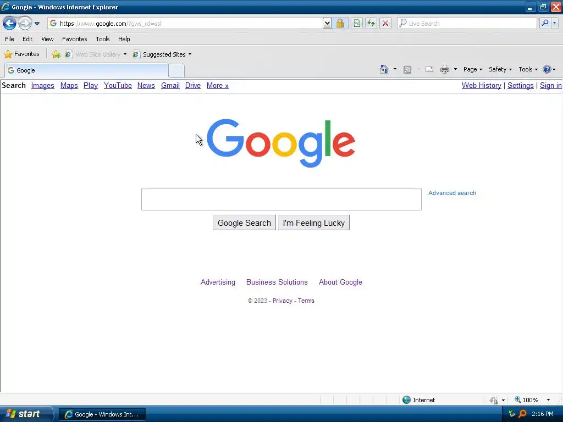Open the Help menu
The height and width of the screenshot is (422, 563).
click(x=124, y=39)
